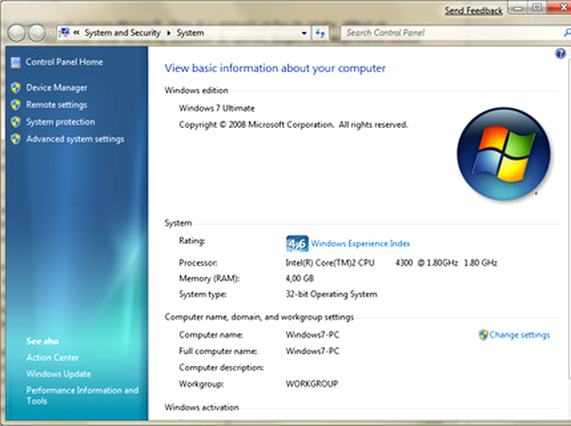Select System breadcrumb in address bar

pos(190,33)
